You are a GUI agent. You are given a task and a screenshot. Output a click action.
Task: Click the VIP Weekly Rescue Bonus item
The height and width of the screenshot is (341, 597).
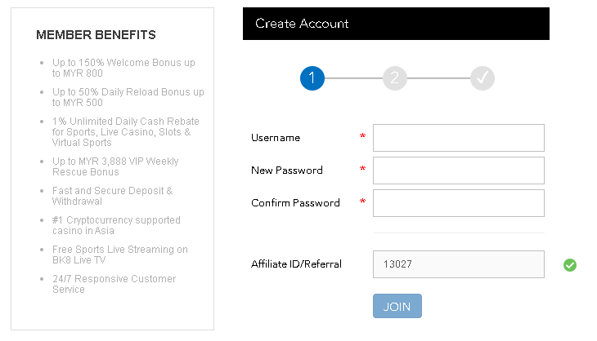pos(115,166)
